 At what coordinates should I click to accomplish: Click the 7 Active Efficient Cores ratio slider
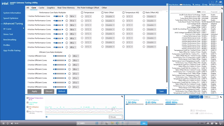click(59, 83)
